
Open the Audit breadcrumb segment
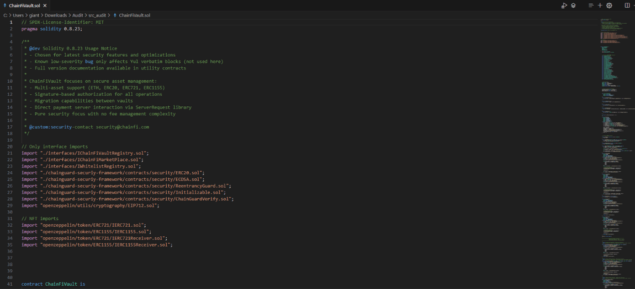point(78,15)
